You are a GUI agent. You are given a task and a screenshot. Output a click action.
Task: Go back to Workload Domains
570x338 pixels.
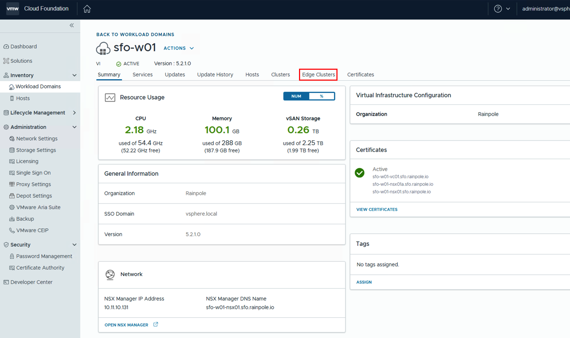point(135,35)
